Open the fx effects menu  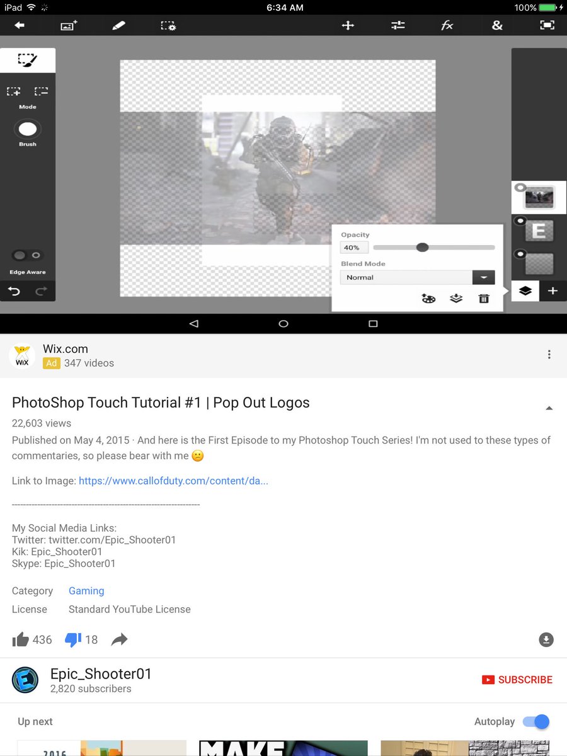click(447, 25)
